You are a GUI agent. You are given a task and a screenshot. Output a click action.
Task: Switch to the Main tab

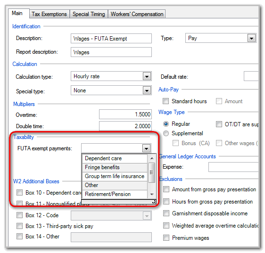point(18,13)
